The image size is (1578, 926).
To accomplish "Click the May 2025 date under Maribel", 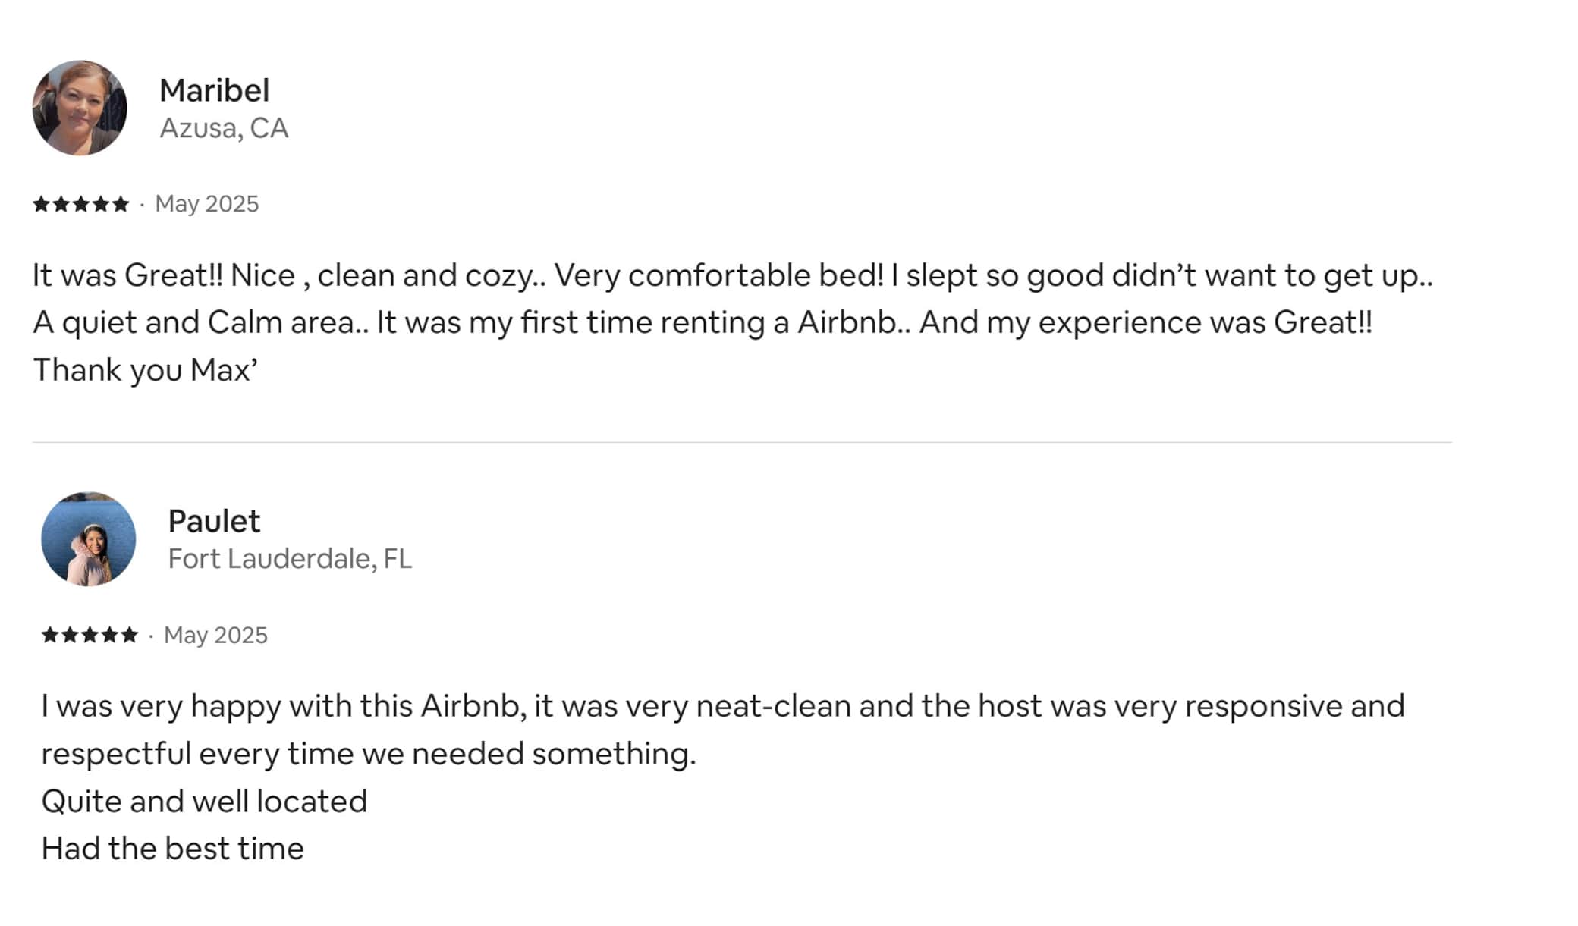I will point(207,204).
